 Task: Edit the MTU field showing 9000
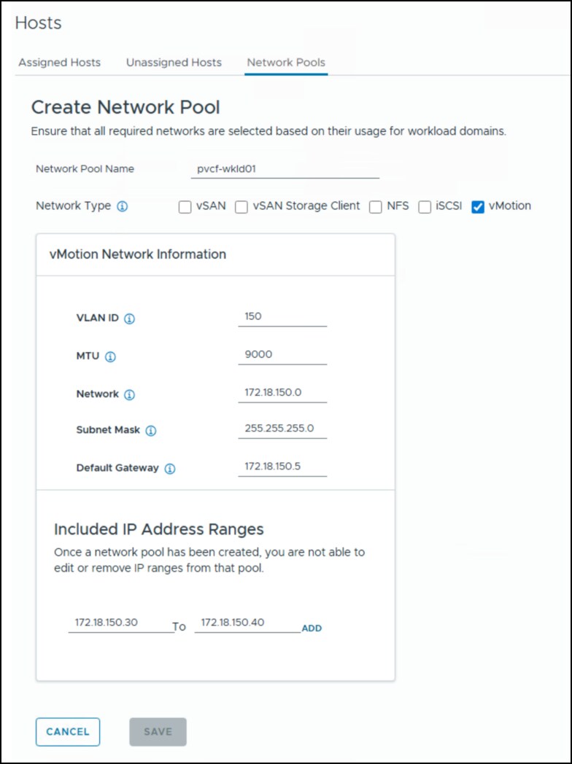282,355
